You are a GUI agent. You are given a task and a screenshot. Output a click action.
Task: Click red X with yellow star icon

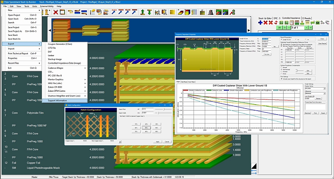pyautogui.click(x=271, y=23)
